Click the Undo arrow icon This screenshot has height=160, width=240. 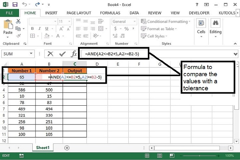click(25, 4)
